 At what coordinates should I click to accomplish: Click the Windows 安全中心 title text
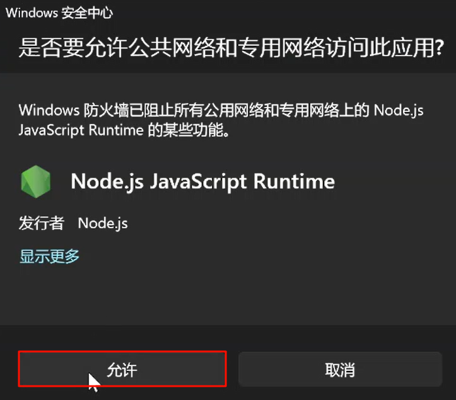pyautogui.click(x=59, y=13)
